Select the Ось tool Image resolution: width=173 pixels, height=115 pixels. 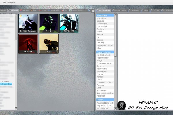pos(105,37)
